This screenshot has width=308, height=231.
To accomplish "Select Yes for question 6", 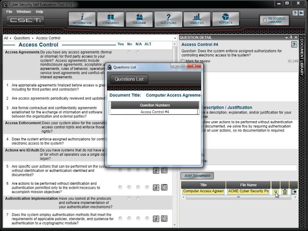I will coord(120,187).
